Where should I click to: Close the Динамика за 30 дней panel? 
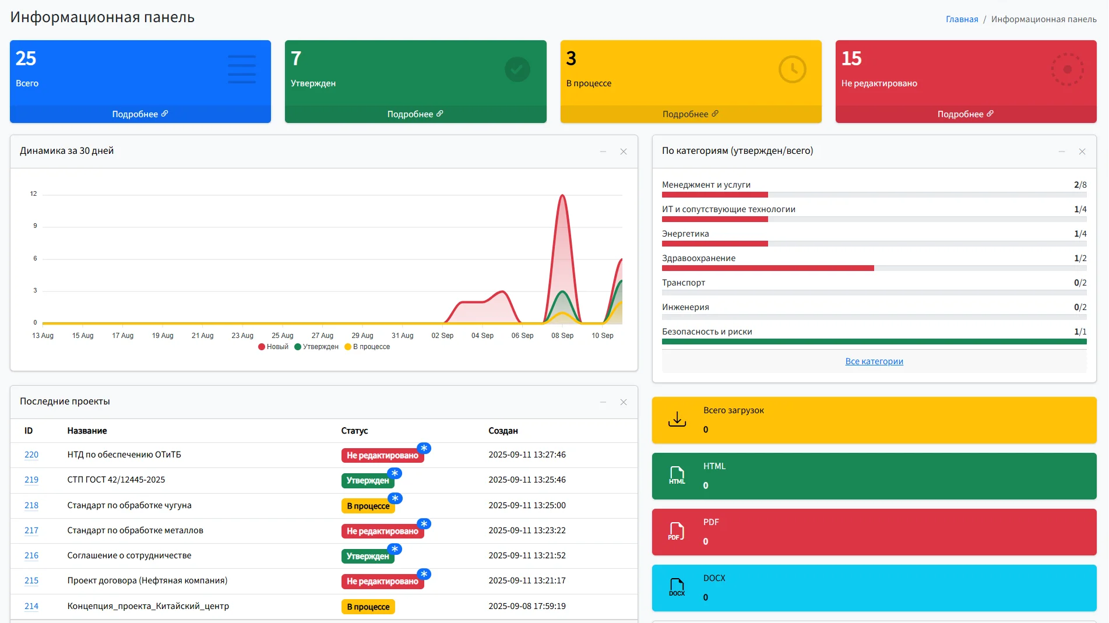(624, 152)
